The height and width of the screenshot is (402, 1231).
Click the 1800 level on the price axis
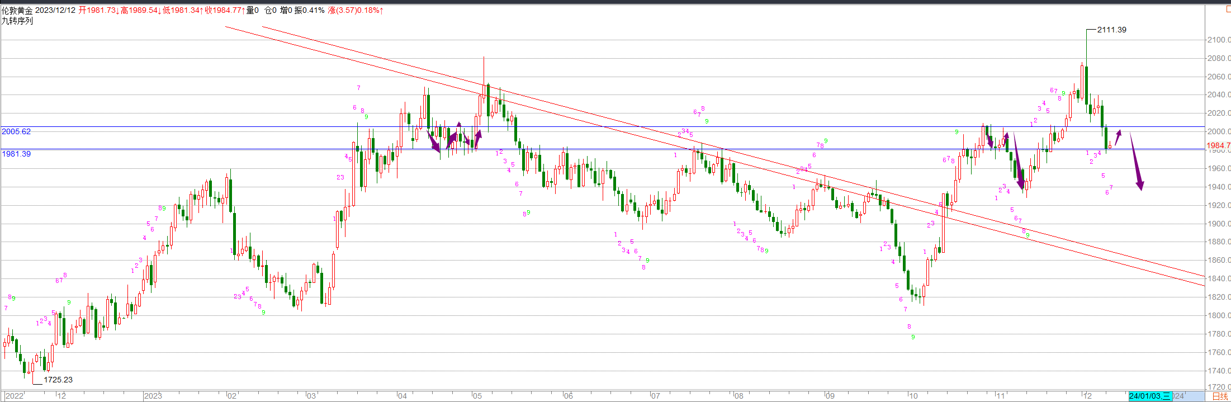pyautogui.click(x=1219, y=315)
